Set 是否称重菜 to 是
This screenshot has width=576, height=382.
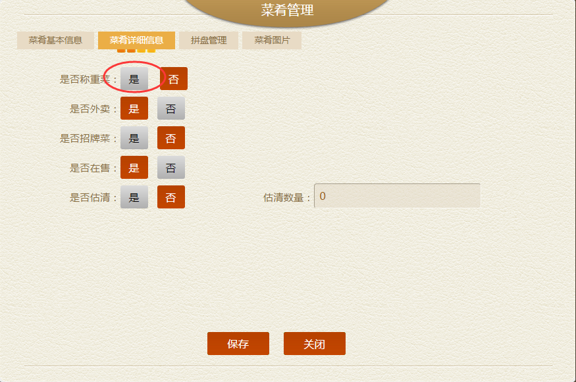[x=134, y=78]
